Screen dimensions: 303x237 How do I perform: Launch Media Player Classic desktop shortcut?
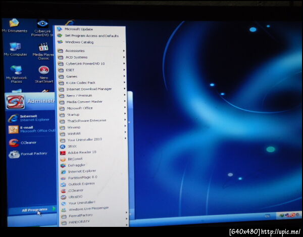43,51
